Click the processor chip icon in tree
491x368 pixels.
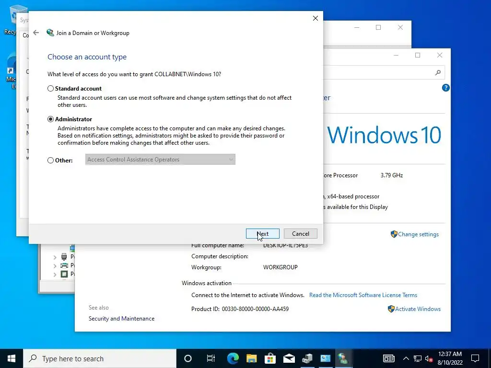[64, 274]
